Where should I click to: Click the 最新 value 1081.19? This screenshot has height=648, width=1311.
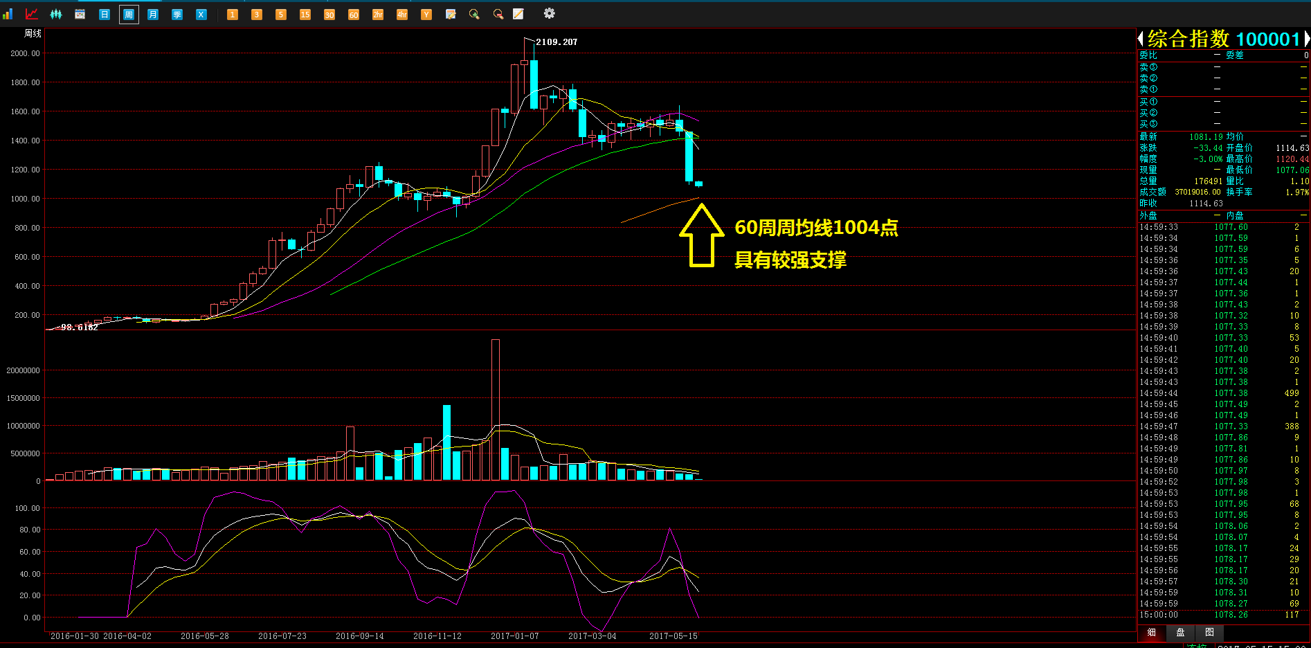1206,137
